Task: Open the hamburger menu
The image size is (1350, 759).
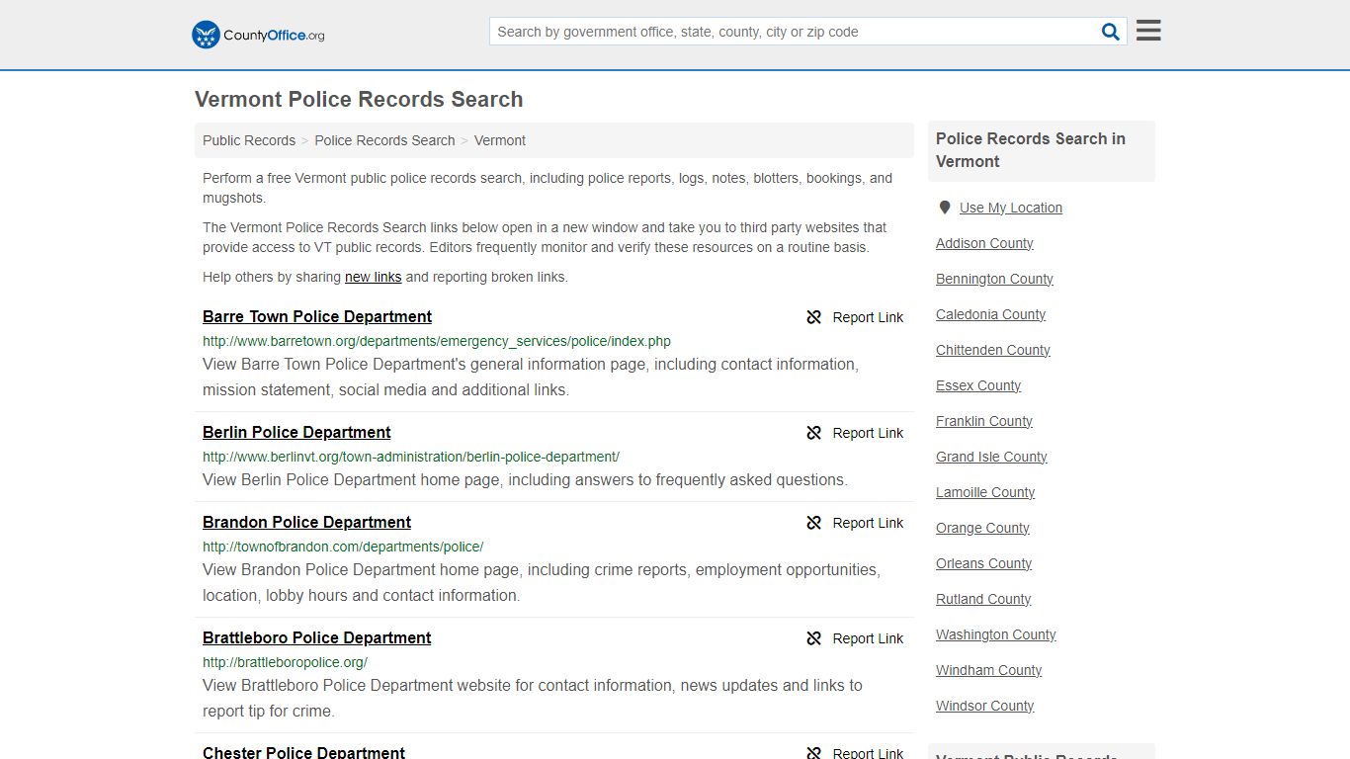Action: pos(1148,31)
